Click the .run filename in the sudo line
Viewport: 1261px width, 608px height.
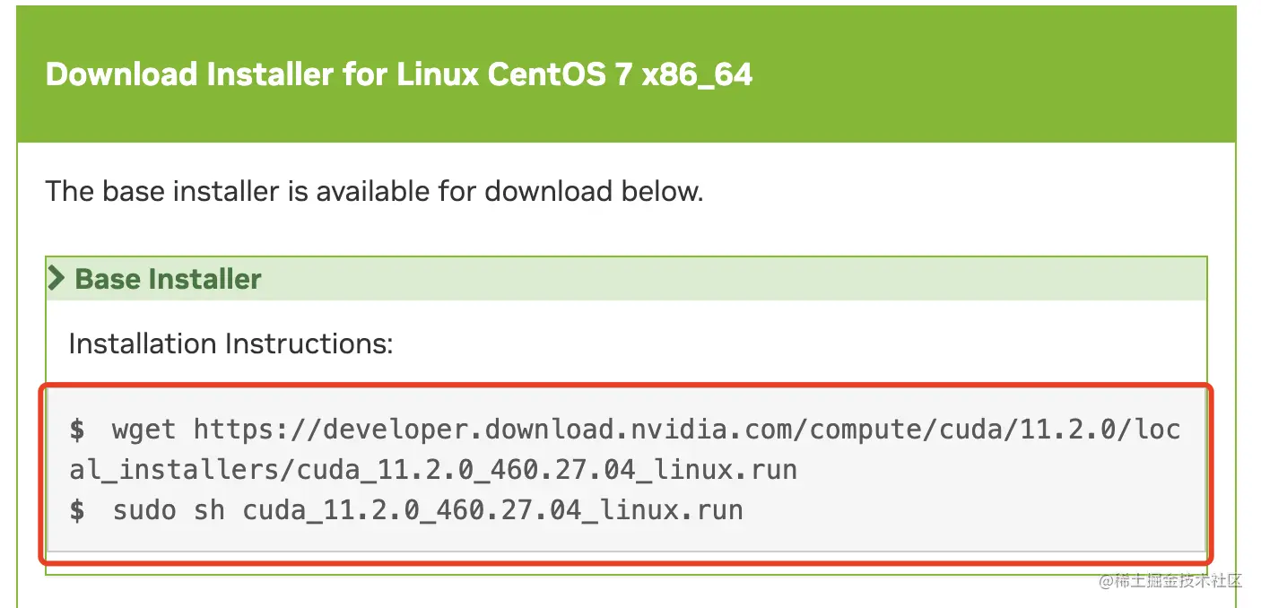pos(493,510)
